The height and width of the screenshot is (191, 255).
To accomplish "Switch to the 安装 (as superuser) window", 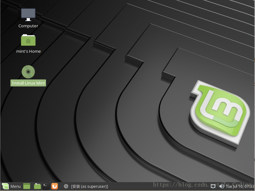I will pos(86,186).
